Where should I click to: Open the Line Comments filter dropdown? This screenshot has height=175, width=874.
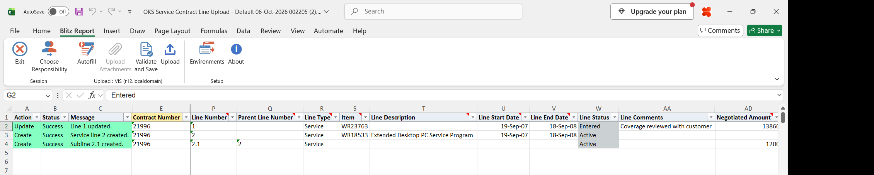pos(711,117)
